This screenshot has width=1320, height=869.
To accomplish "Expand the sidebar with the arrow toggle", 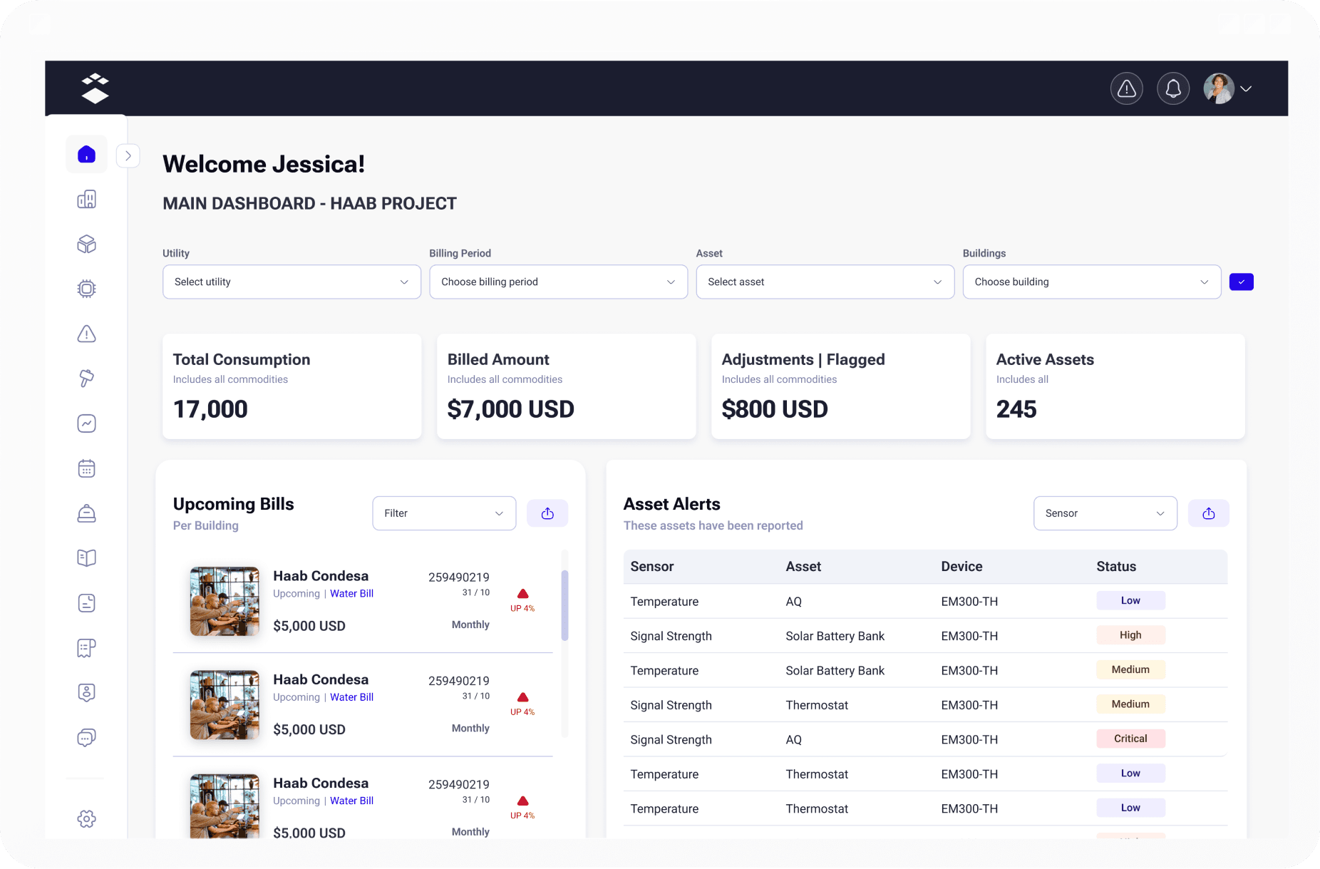I will (128, 155).
